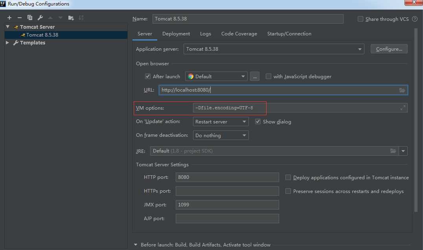Image resolution: width=423 pixels, height=250 pixels.
Task: Click the HTTPs port field
Action: [227, 191]
